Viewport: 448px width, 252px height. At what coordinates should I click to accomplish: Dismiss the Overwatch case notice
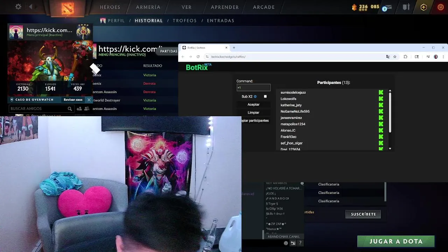coord(89,100)
